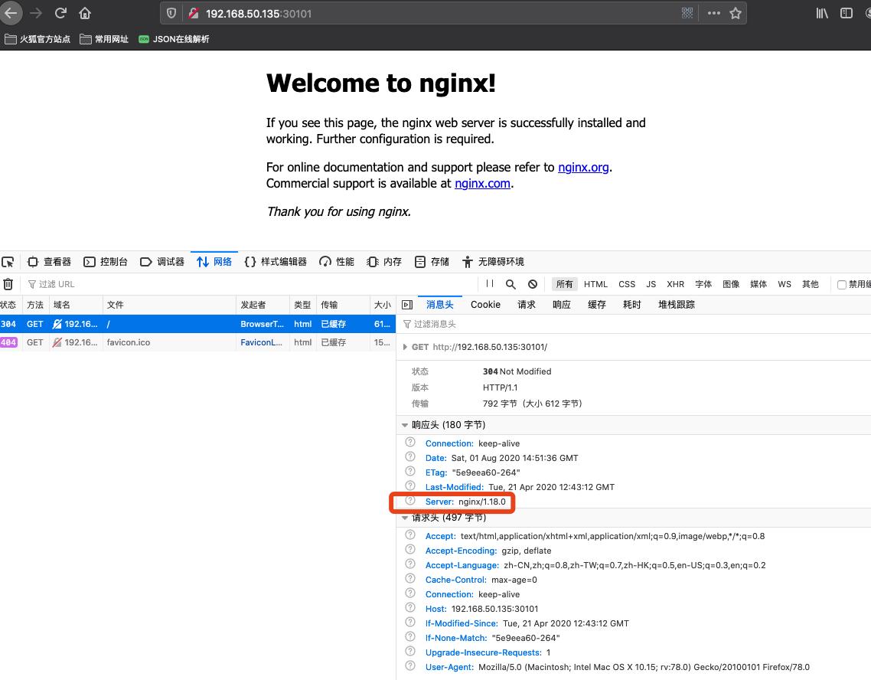Toggle the browser sidebar icon

point(846,13)
